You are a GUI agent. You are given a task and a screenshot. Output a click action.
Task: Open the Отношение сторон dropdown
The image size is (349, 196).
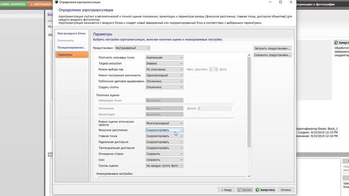click(165, 154)
